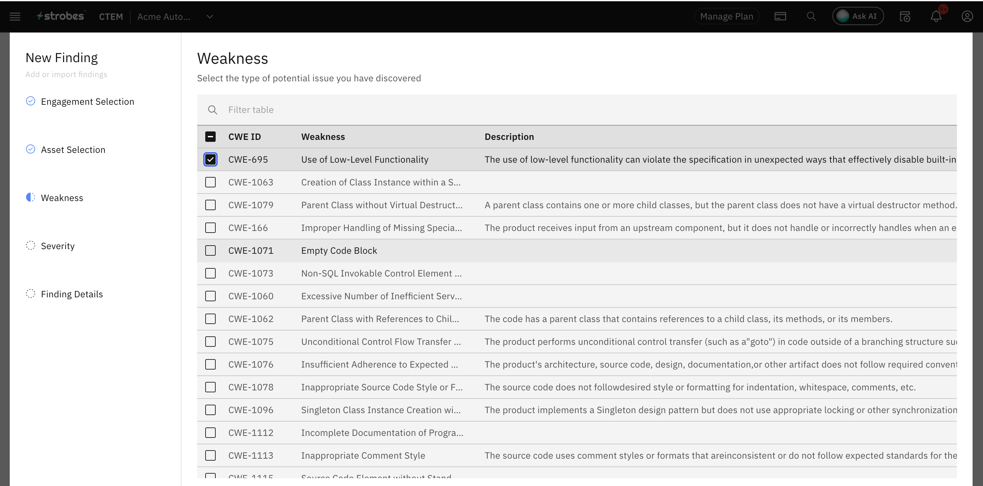Image resolution: width=983 pixels, height=486 pixels.
Task: Go to the Asset Selection step
Action: [73, 150]
